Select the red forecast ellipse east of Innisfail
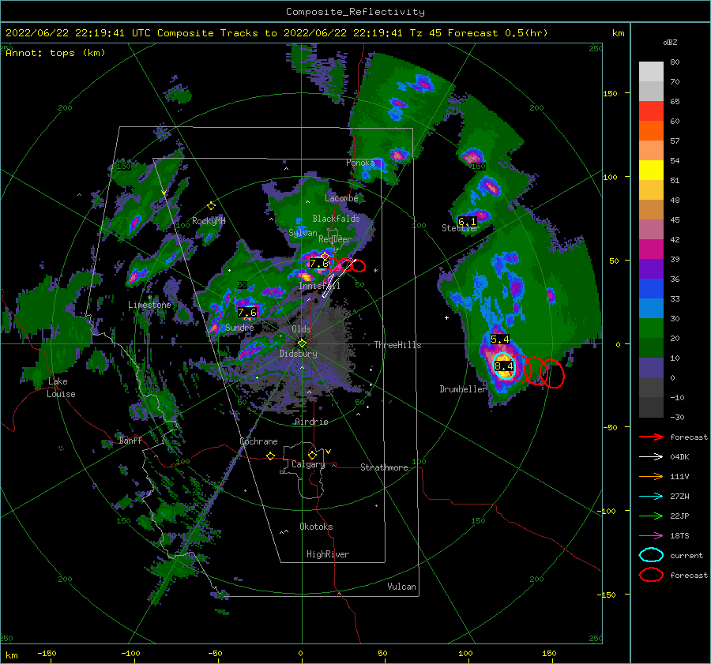This screenshot has width=711, height=664. tap(358, 265)
